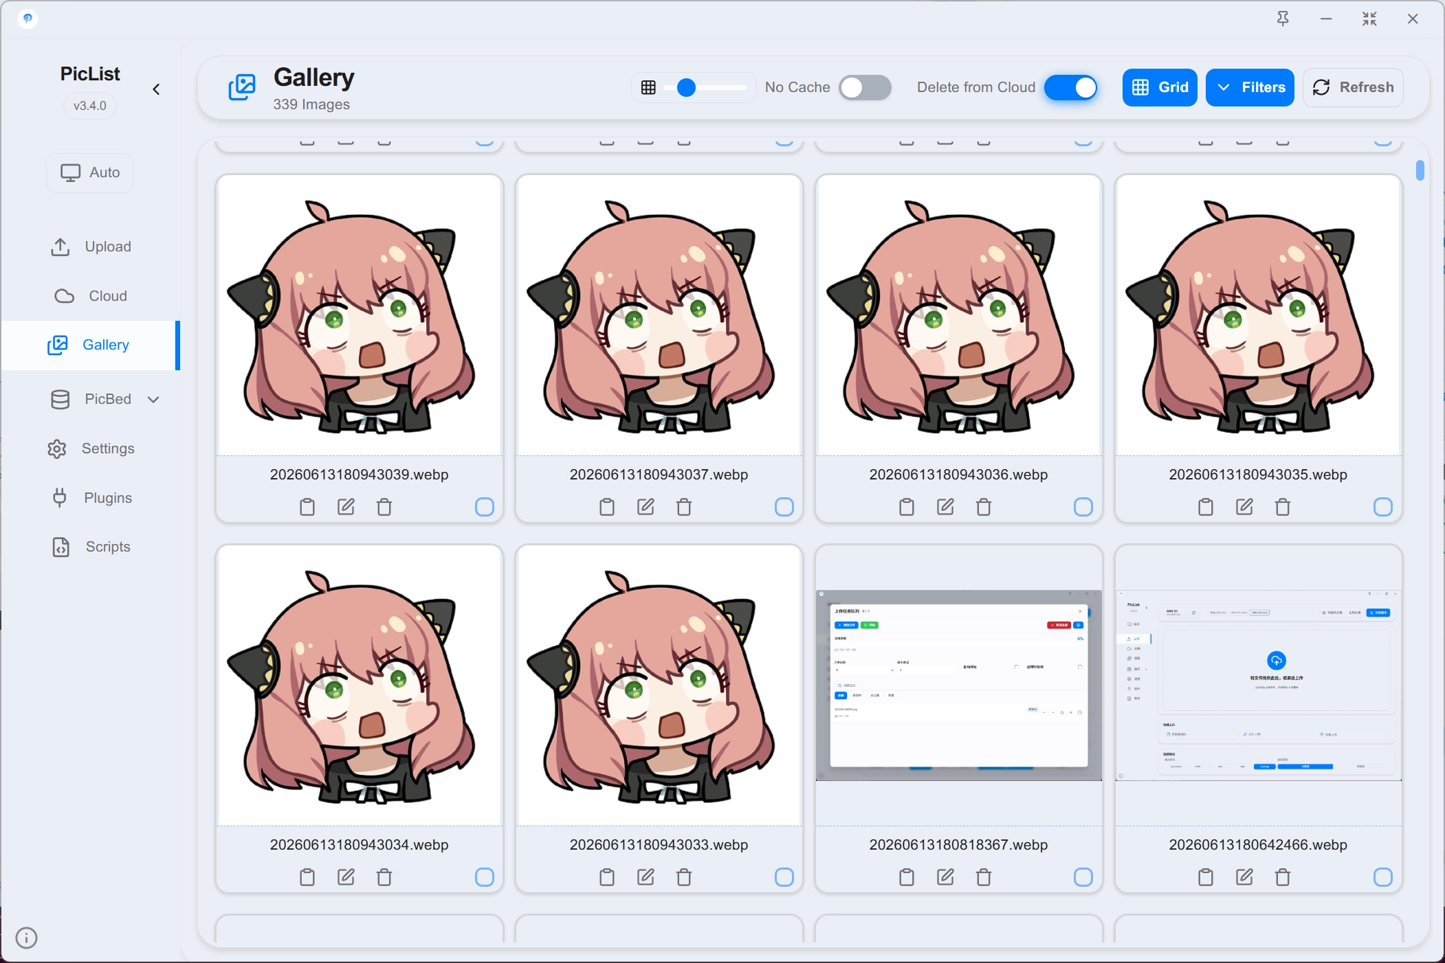Viewport: 1445px width, 963px height.
Task: Edit image 20260613180943033.webp
Action: point(646,877)
